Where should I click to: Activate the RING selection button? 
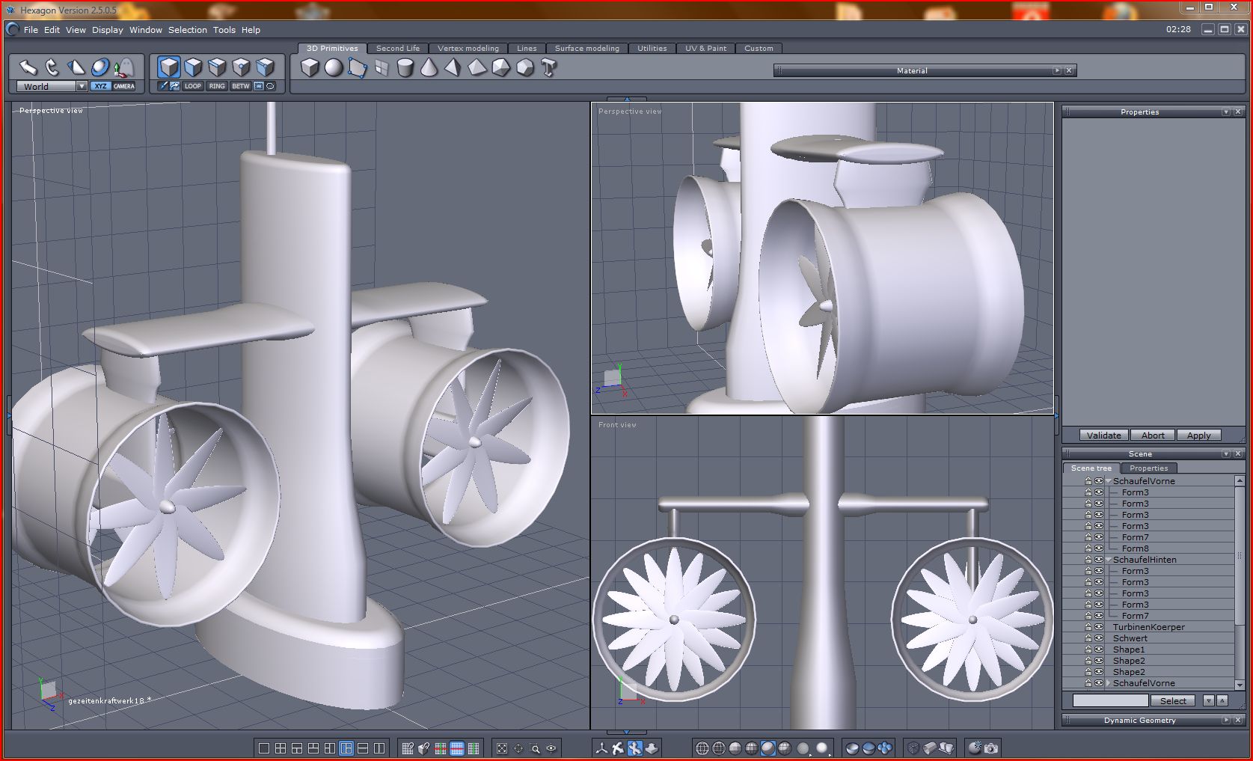[217, 86]
